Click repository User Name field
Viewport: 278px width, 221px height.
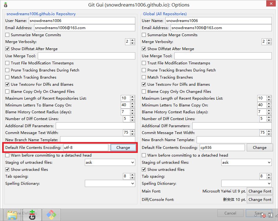(x=82, y=20)
